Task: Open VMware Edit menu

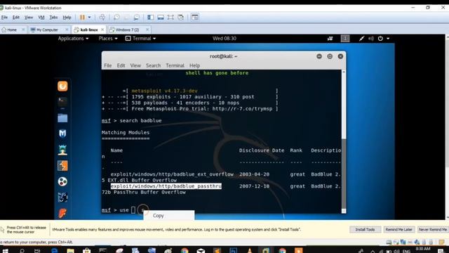Action: [x=15, y=18]
